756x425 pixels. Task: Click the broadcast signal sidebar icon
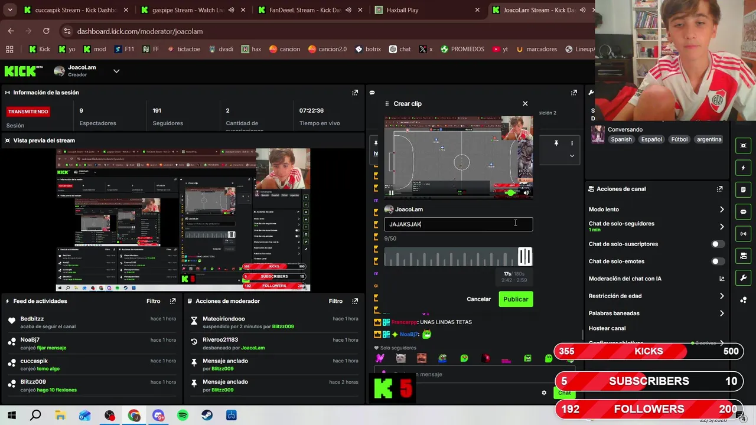tap(743, 234)
